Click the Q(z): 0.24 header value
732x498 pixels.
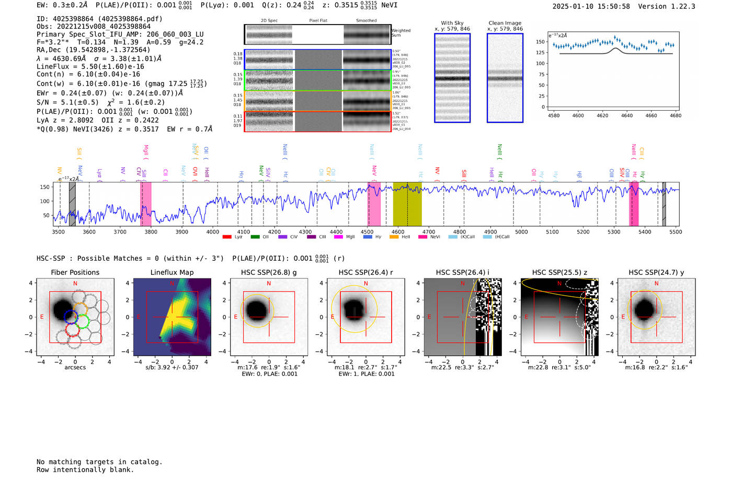click(289, 5)
